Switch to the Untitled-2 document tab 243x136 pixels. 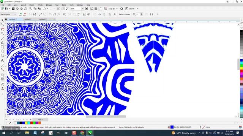(x=28, y=19)
